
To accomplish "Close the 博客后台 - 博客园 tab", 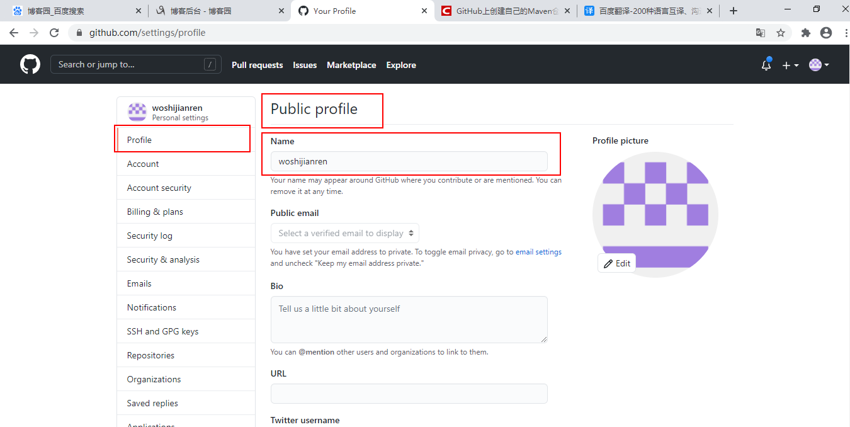I will (282, 11).
